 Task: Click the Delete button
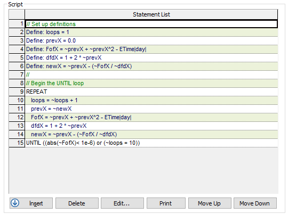click(x=77, y=203)
